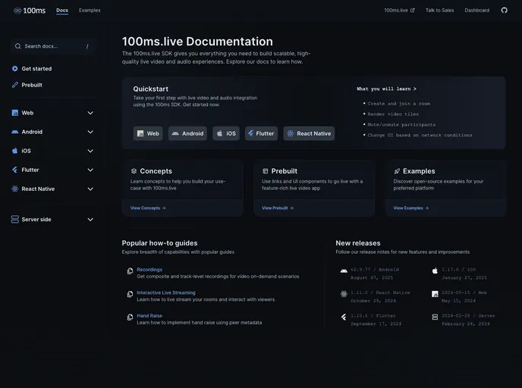Click 'Mute/unmute participants' bullet
The width and height of the screenshot is (522, 388).
(401, 124)
